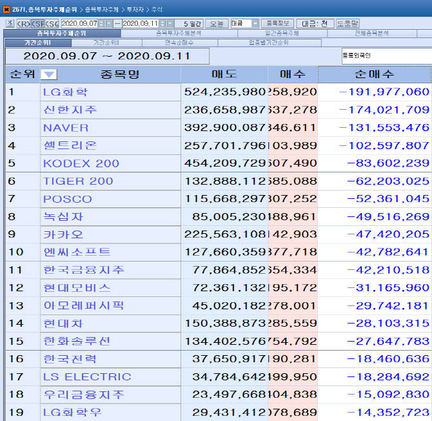
Task: Click the 오늘 button
Action: coord(217,24)
